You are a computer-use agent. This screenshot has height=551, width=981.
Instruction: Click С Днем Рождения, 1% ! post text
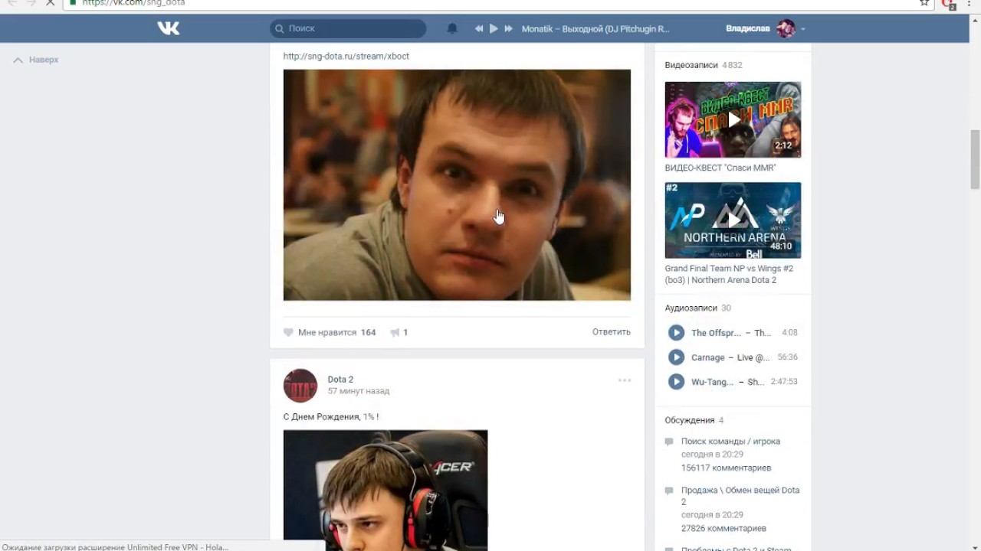pyautogui.click(x=331, y=416)
